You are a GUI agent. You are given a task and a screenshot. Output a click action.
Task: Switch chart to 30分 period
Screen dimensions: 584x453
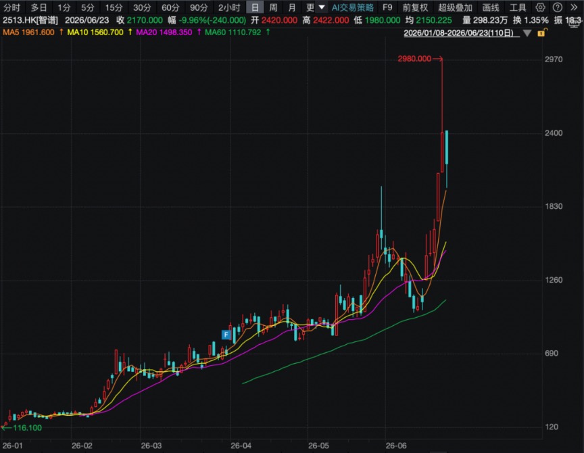142,7
